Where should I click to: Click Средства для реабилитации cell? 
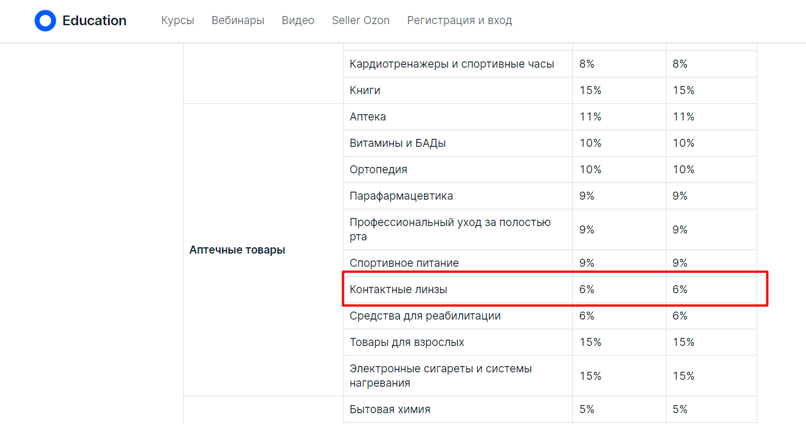[425, 316]
